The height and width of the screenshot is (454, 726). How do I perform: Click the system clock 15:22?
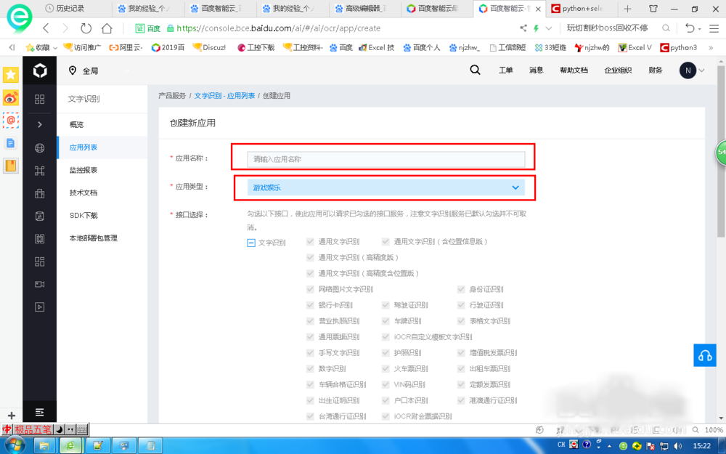point(701,446)
